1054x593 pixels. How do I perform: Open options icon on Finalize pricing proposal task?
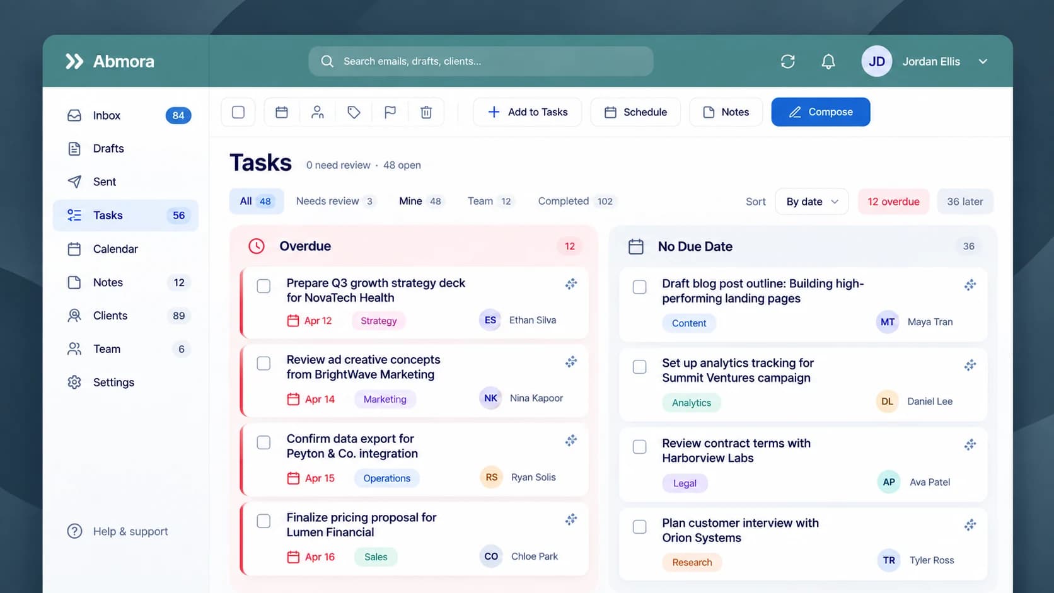(x=571, y=519)
